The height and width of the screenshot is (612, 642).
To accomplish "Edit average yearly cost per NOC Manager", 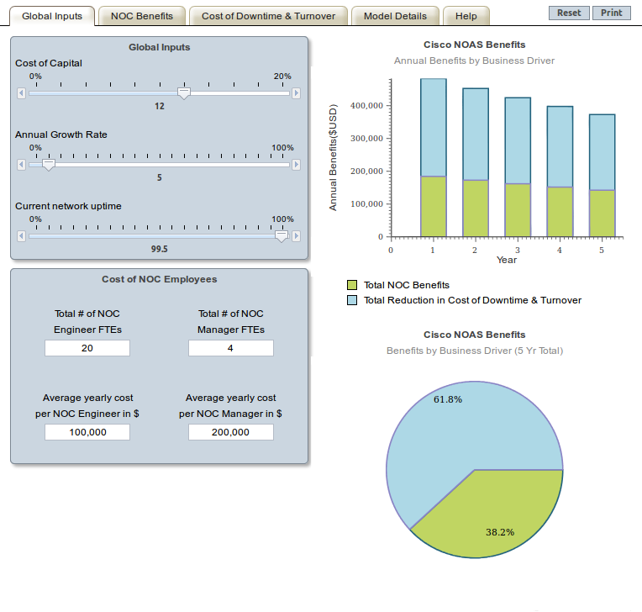I will [x=231, y=432].
